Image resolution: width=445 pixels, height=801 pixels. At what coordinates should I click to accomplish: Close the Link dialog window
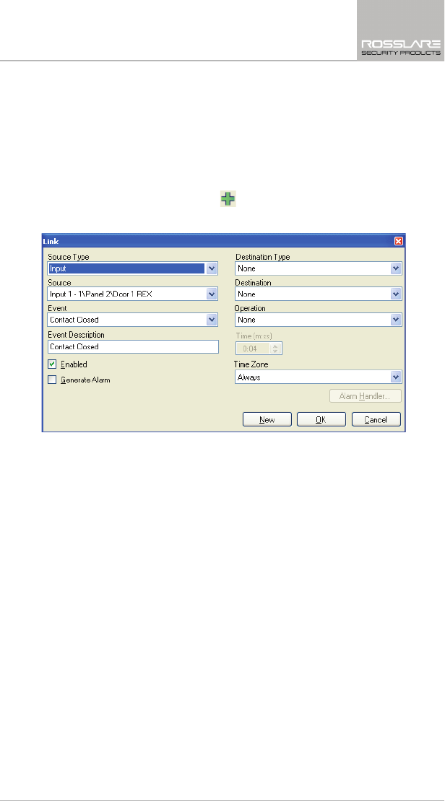coord(398,241)
